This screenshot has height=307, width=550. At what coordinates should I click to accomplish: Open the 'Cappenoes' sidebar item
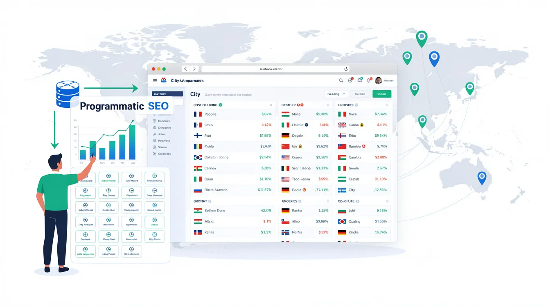click(162, 154)
